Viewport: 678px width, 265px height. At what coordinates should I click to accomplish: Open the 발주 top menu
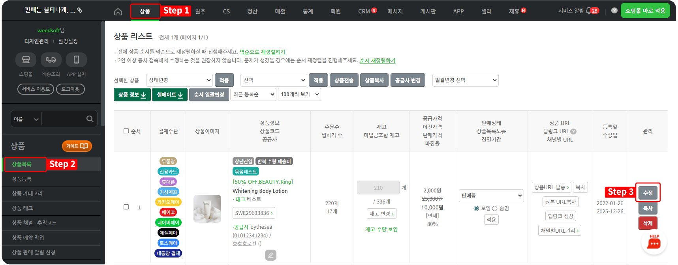pos(200,11)
